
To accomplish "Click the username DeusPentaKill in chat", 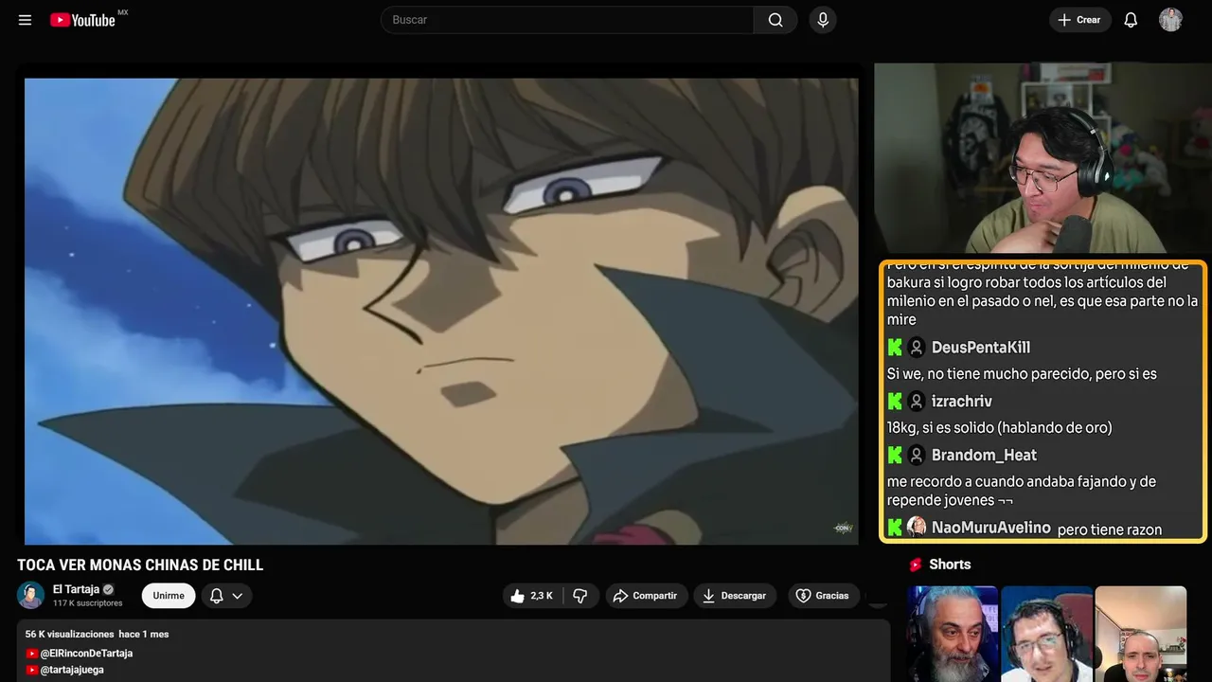I will pyautogui.click(x=981, y=348).
